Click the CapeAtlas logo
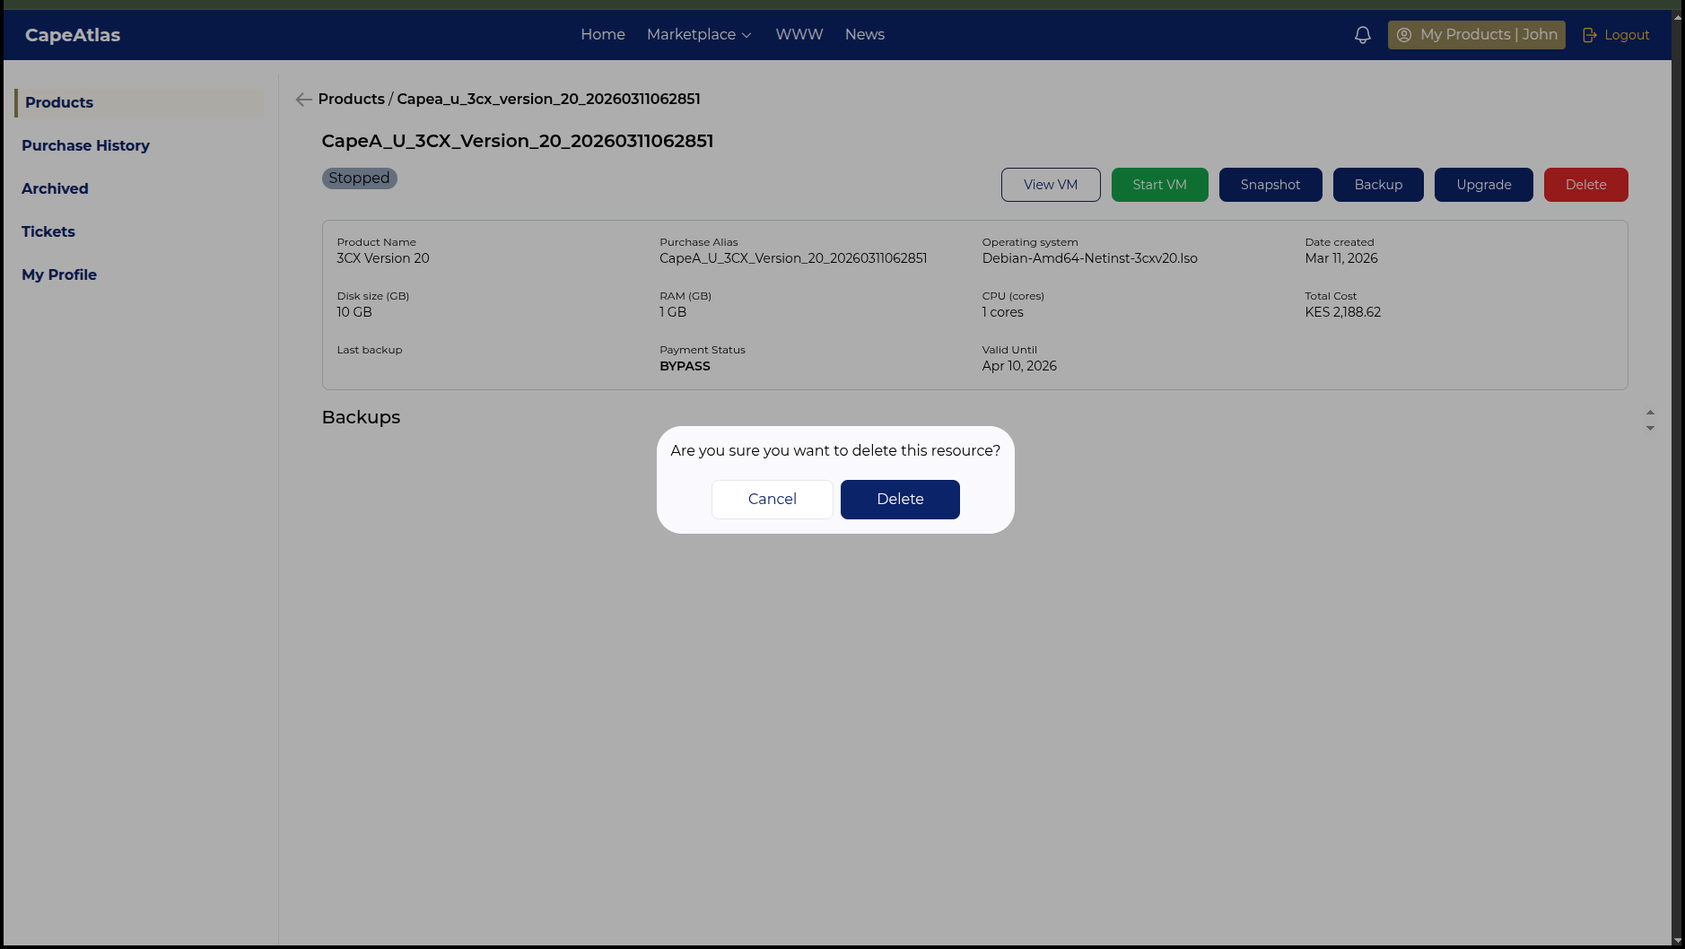The height and width of the screenshot is (949, 1685). pyautogui.click(x=73, y=35)
